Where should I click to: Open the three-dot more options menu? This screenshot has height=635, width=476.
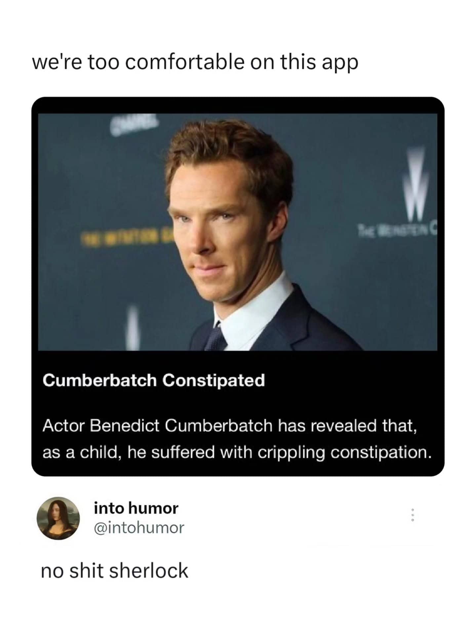coord(412,515)
